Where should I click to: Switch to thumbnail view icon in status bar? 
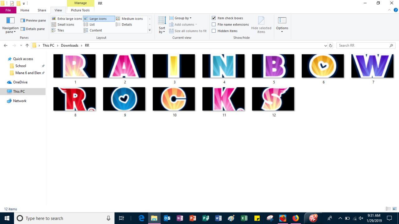[x=395, y=209]
